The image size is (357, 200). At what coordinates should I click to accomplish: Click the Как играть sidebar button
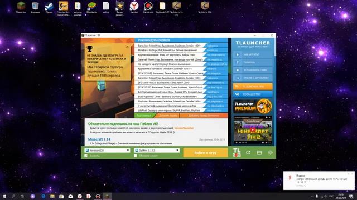[x=253, y=54]
